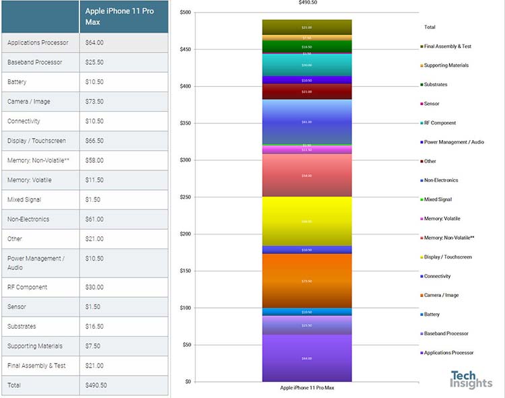505x398 pixels.
Task: Select the Memory: Non-Volatile** row label in the table
Action: tap(38, 160)
